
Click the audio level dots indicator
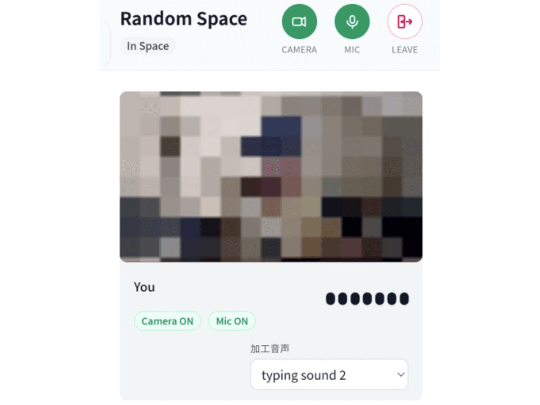(367, 299)
